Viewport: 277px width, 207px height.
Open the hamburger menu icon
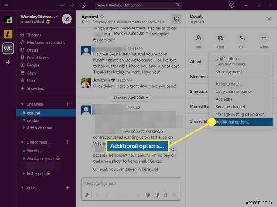[x=6, y=5]
